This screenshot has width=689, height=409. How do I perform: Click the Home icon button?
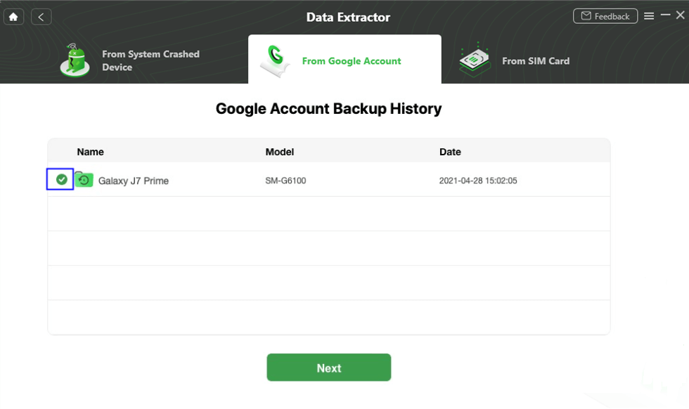(13, 17)
